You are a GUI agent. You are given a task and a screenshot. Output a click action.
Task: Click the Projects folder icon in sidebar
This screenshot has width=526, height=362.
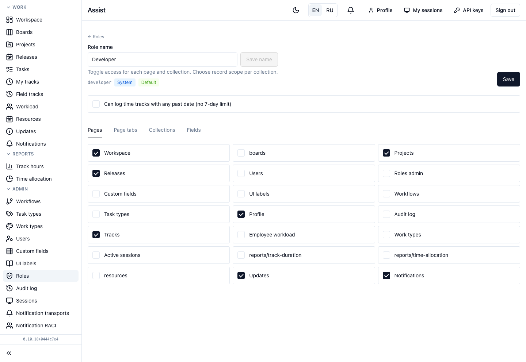[x=9, y=45]
